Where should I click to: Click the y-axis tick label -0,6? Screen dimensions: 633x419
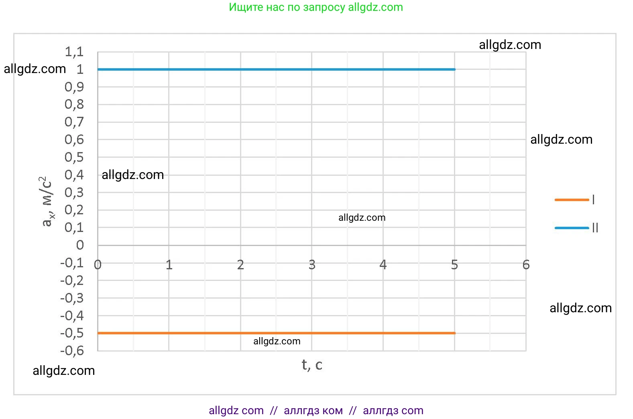click(72, 351)
